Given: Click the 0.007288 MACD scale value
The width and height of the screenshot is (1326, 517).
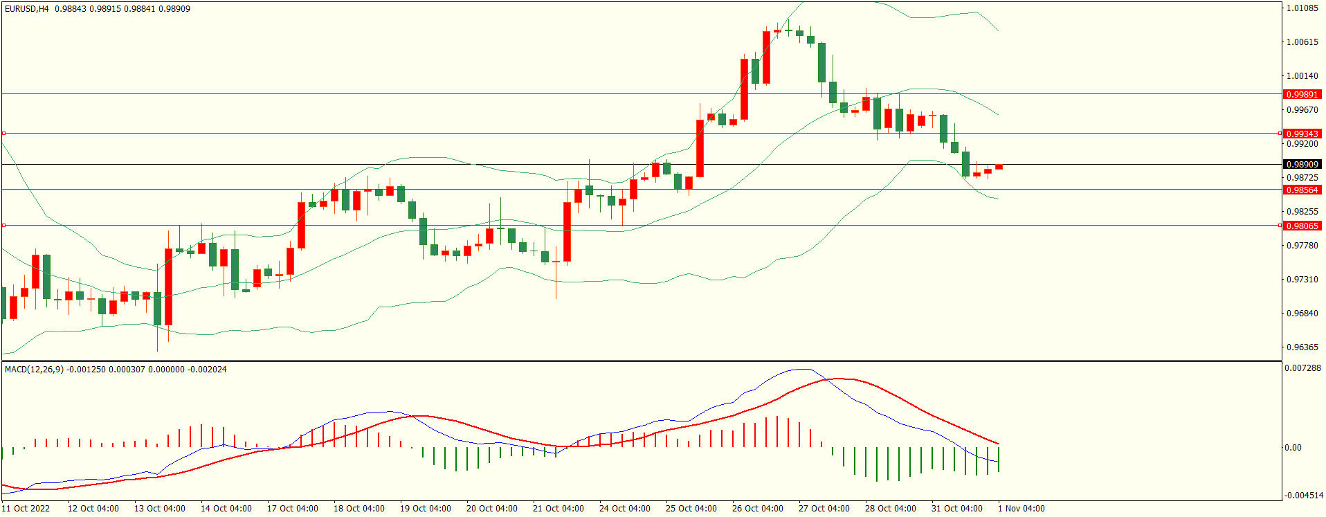Looking at the screenshot, I should coord(1302,368).
